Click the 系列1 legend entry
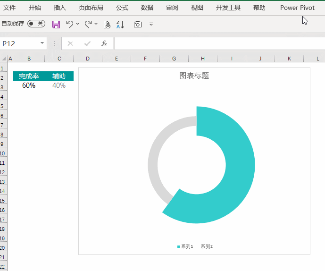The width and height of the screenshot is (325, 271). point(185,246)
